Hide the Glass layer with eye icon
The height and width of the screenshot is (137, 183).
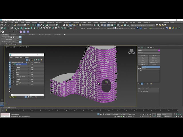click(x=13, y=74)
